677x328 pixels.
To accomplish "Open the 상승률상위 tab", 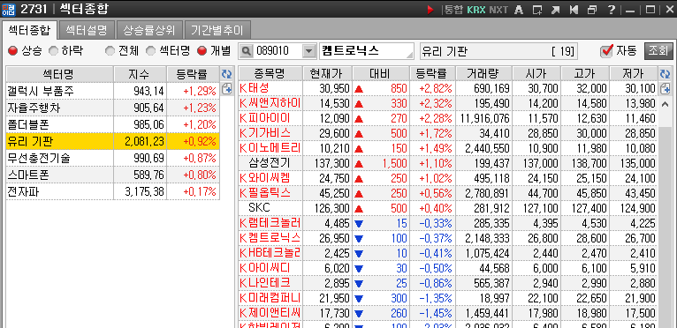I will [149, 31].
